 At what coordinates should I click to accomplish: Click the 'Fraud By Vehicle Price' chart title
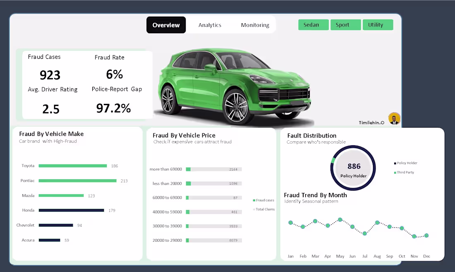tap(184, 135)
